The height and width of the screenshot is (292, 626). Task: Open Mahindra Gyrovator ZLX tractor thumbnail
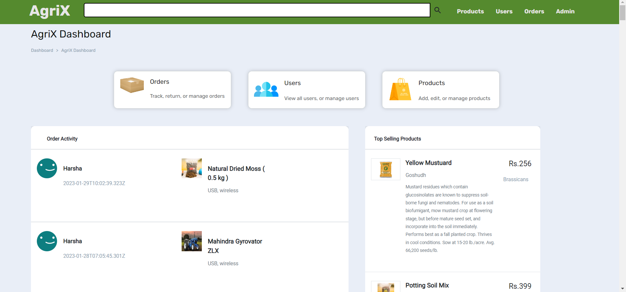[x=192, y=241]
